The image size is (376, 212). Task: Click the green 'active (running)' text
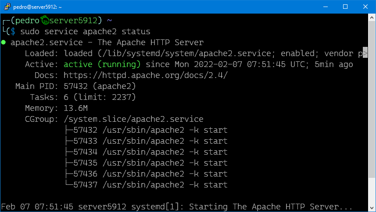102,64
